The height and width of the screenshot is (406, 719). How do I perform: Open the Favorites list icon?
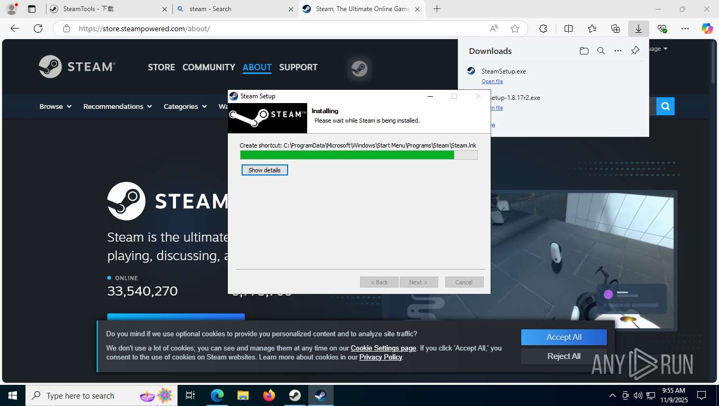[x=592, y=29]
